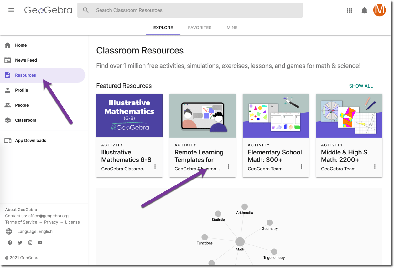Open the License link
This screenshot has width=394, height=268.
[x=72, y=222]
